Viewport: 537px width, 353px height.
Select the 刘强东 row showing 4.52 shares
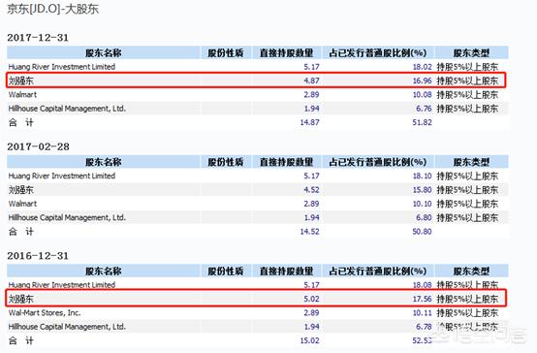click(x=258, y=189)
